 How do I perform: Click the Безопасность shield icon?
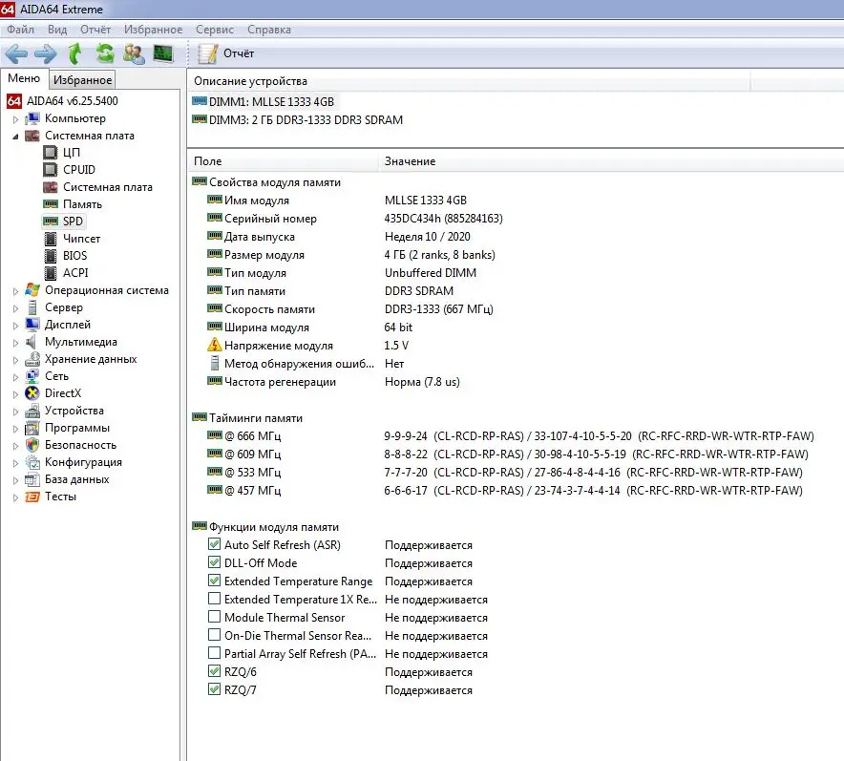tap(32, 445)
